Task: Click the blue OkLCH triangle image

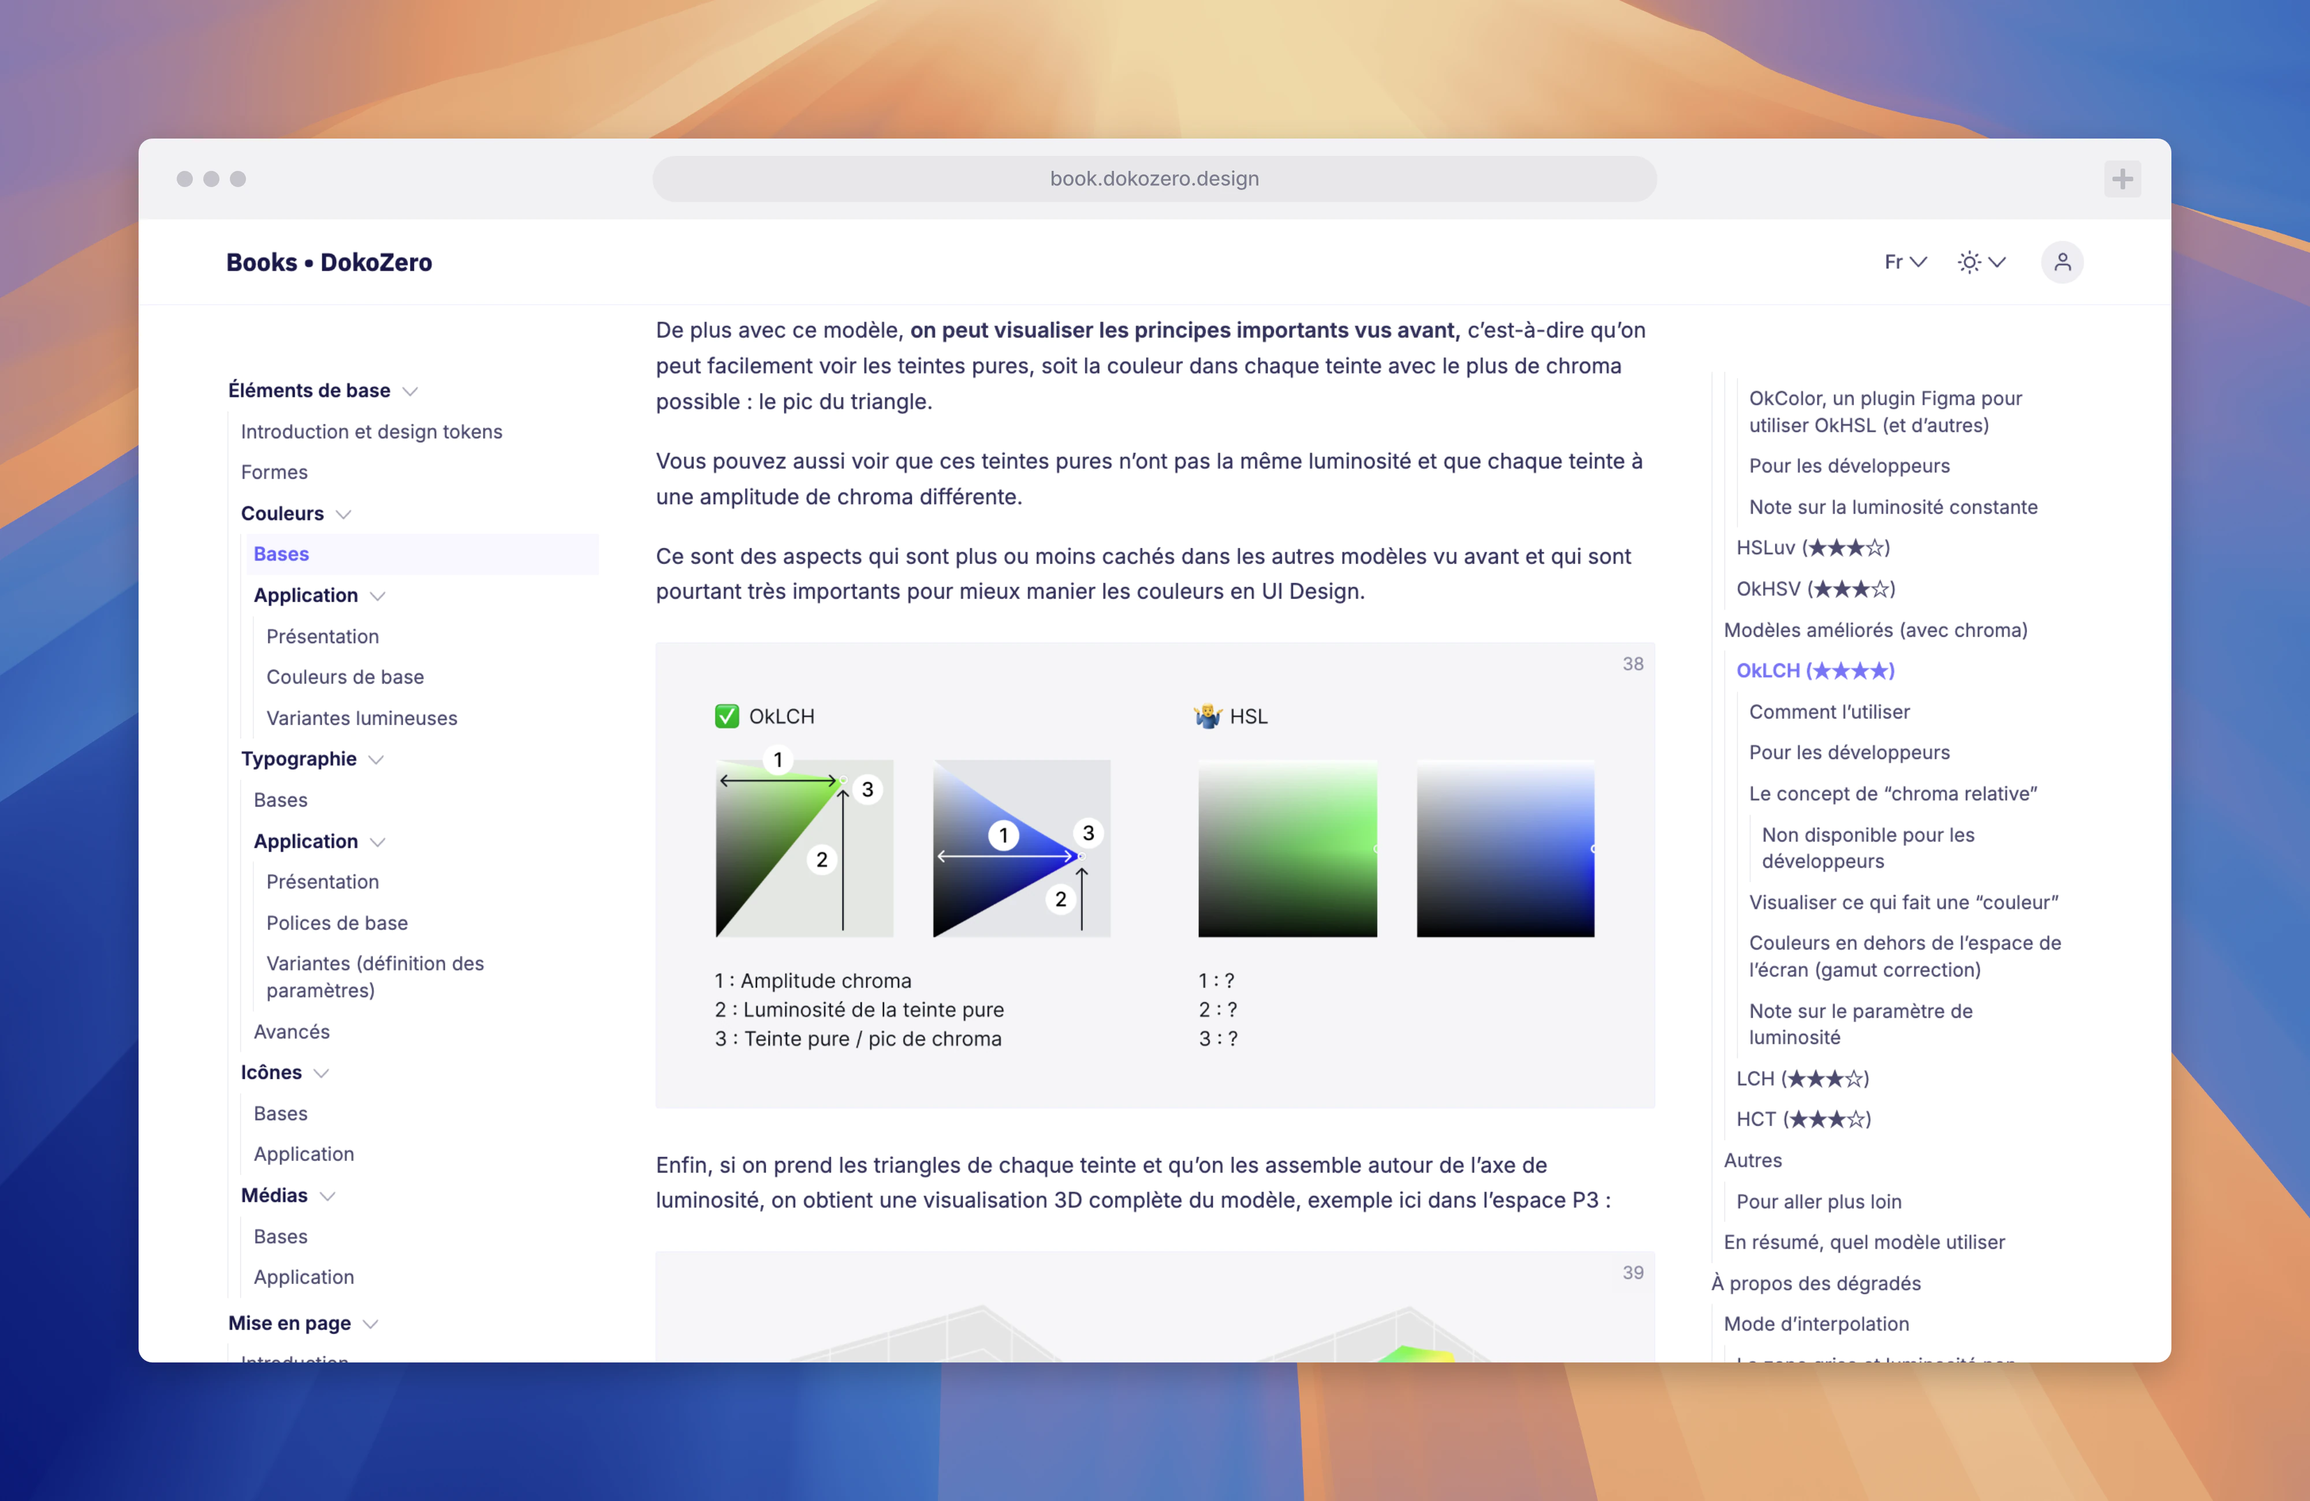Action: point(1022,849)
